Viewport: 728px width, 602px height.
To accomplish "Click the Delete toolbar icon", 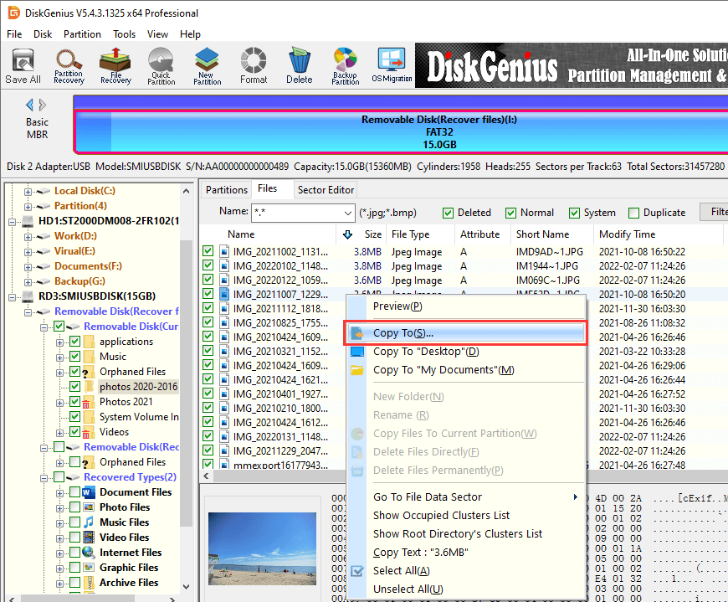I will [x=299, y=66].
